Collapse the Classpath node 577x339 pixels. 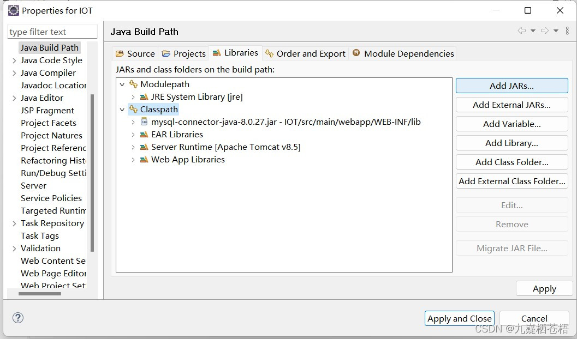click(122, 110)
